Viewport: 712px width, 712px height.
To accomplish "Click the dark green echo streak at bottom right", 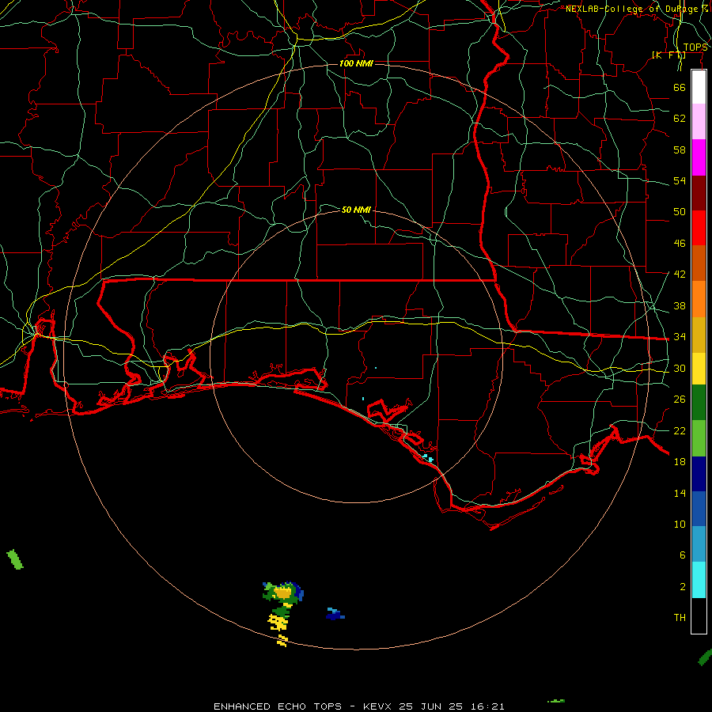I will click(705, 657).
